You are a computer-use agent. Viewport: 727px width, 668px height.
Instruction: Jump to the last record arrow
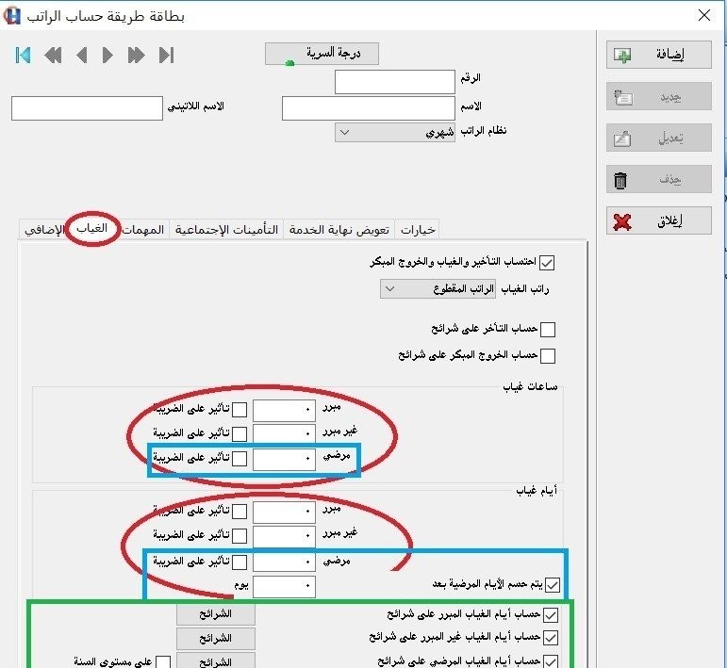[x=167, y=56]
